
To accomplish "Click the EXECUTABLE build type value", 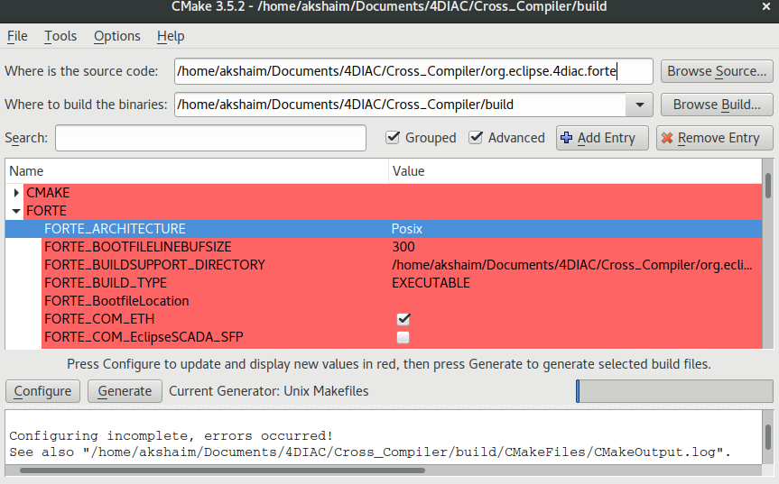I will tap(431, 283).
